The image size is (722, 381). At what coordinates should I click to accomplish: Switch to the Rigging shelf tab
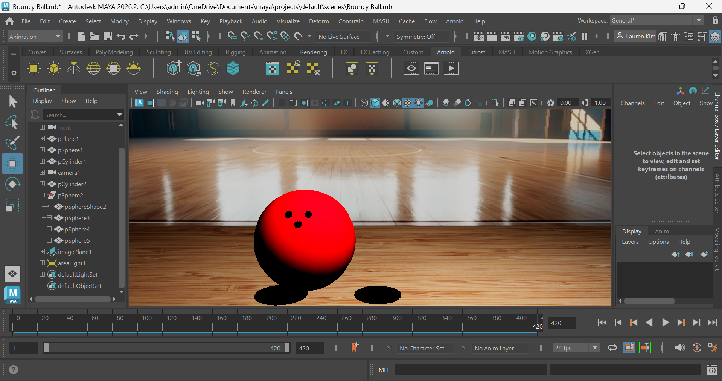coord(235,52)
